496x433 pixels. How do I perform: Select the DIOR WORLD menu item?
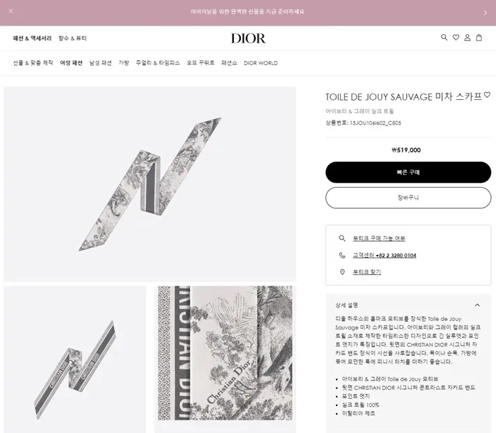(x=261, y=63)
